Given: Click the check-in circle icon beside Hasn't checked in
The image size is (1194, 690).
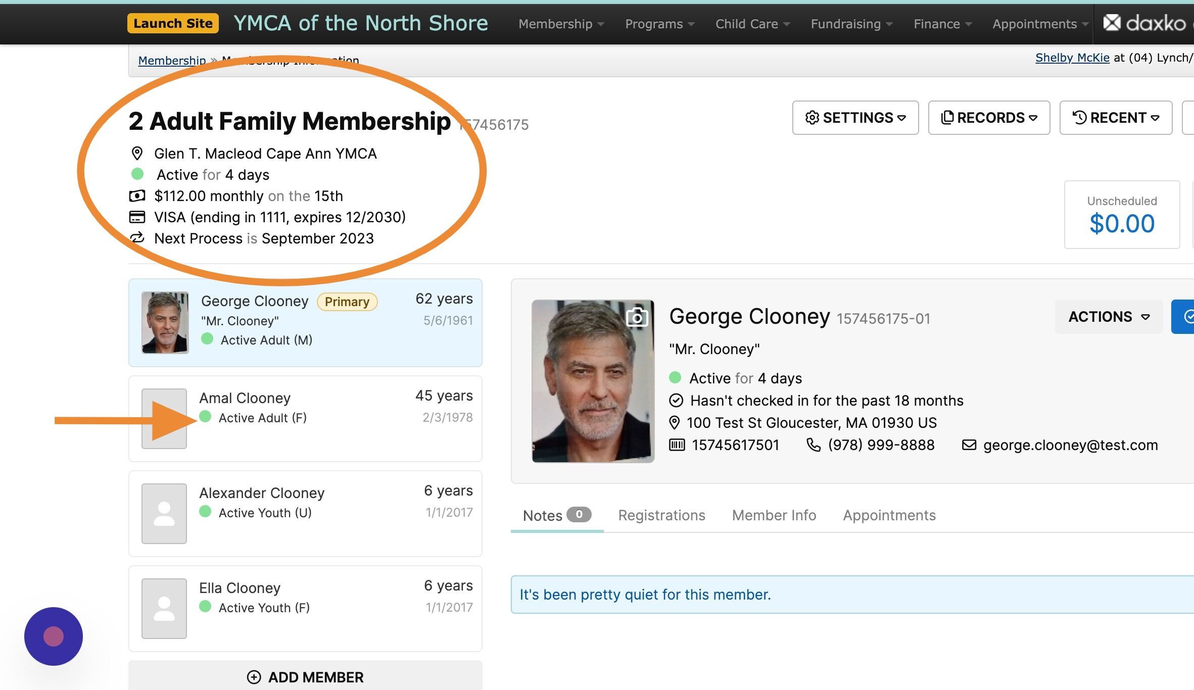Looking at the screenshot, I should (x=676, y=401).
